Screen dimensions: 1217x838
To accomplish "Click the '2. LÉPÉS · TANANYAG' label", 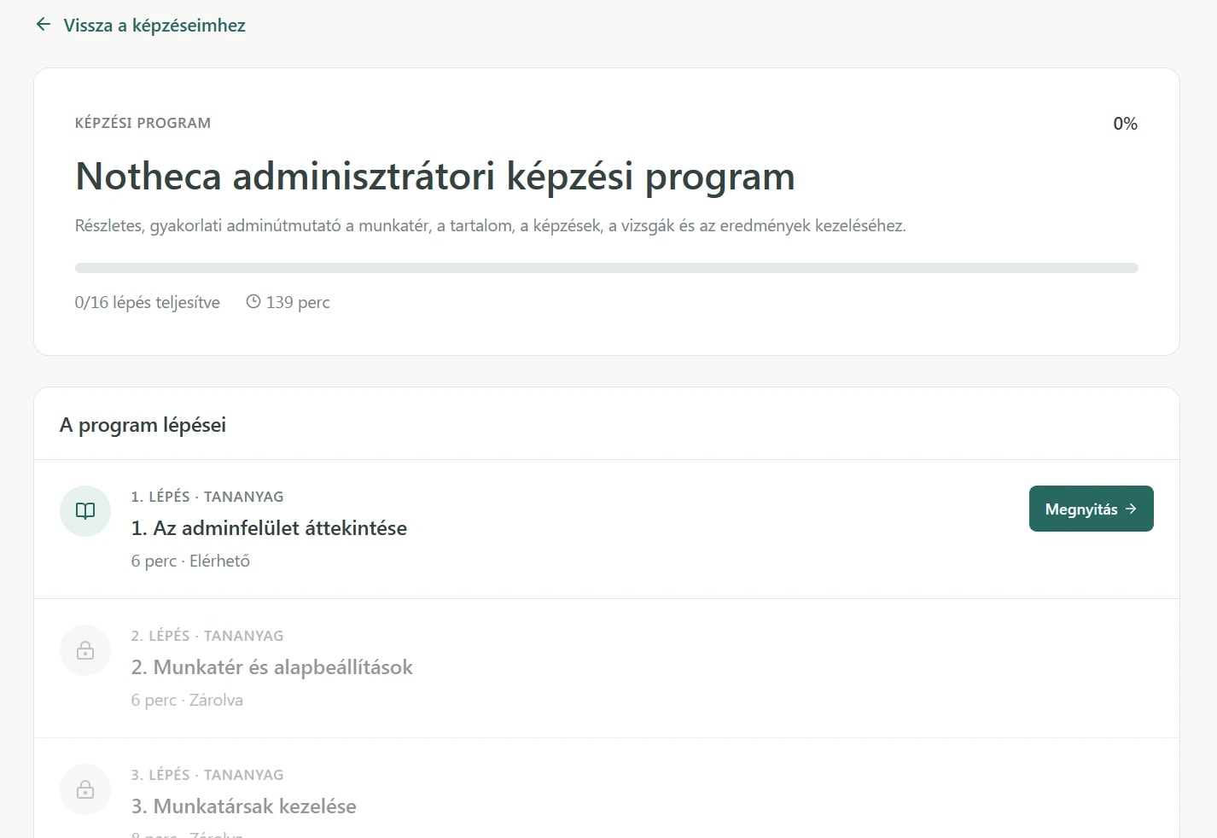I will click(x=207, y=636).
